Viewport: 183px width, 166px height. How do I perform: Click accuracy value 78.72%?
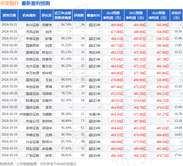coord(66,94)
